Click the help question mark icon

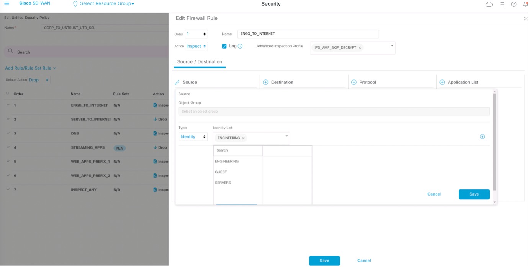[513, 4]
